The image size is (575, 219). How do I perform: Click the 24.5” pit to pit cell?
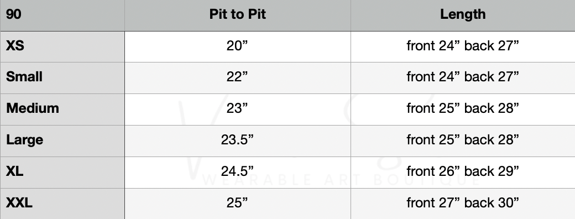pos(238,173)
